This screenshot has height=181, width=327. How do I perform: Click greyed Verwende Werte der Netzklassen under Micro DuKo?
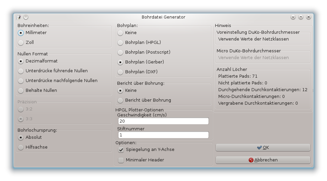click(x=253, y=58)
